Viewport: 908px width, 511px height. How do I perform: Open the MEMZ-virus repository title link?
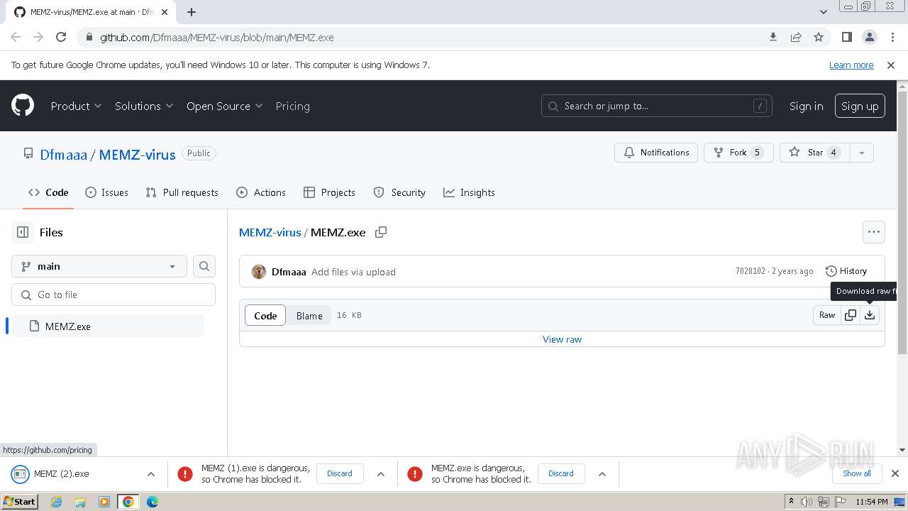point(137,154)
